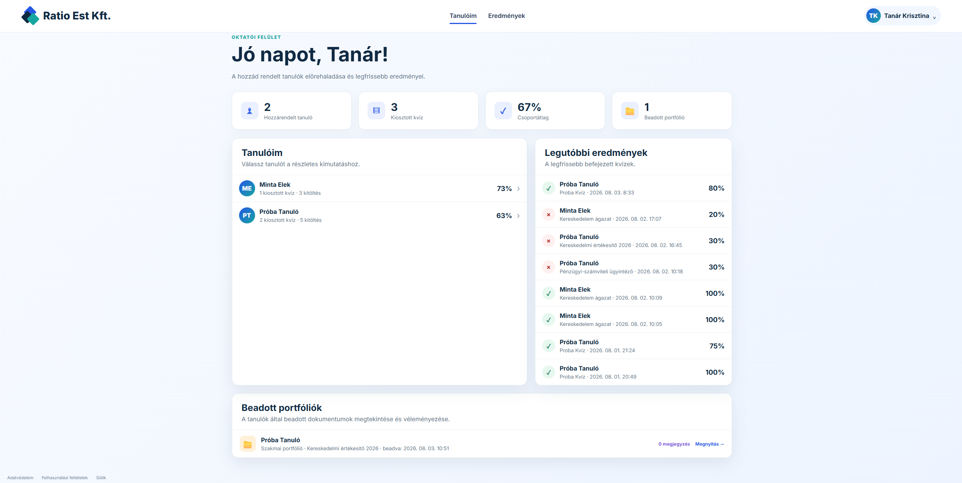Click the 80% result score
This screenshot has width=962, height=483.
[x=716, y=188]
